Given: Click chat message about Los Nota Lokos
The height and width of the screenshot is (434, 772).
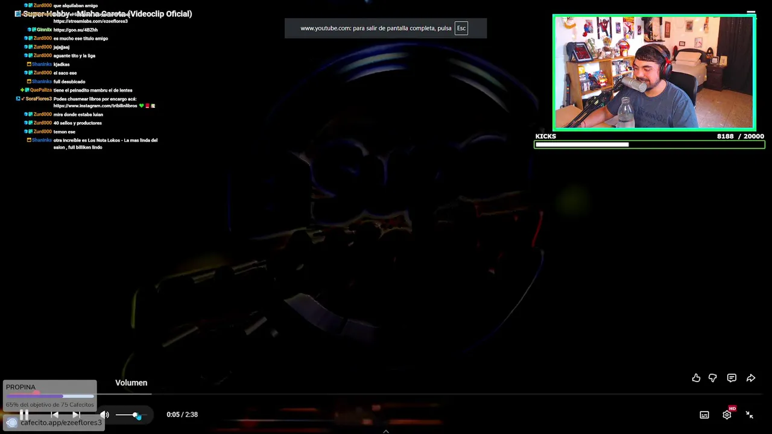Looking at the screenshot, I should (106, 143).
